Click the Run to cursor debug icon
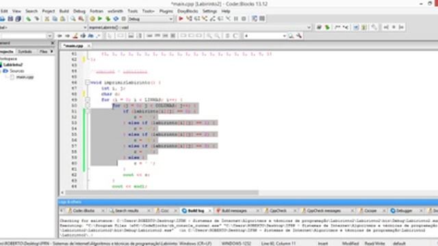This screenshot has width=438, height=246. point(189,18)
